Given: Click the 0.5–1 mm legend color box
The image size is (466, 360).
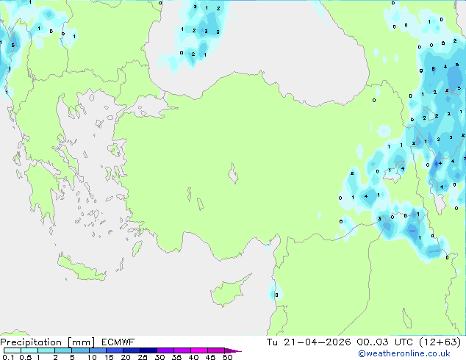Looking at the screenshot, I should click(x=29, y=350).
